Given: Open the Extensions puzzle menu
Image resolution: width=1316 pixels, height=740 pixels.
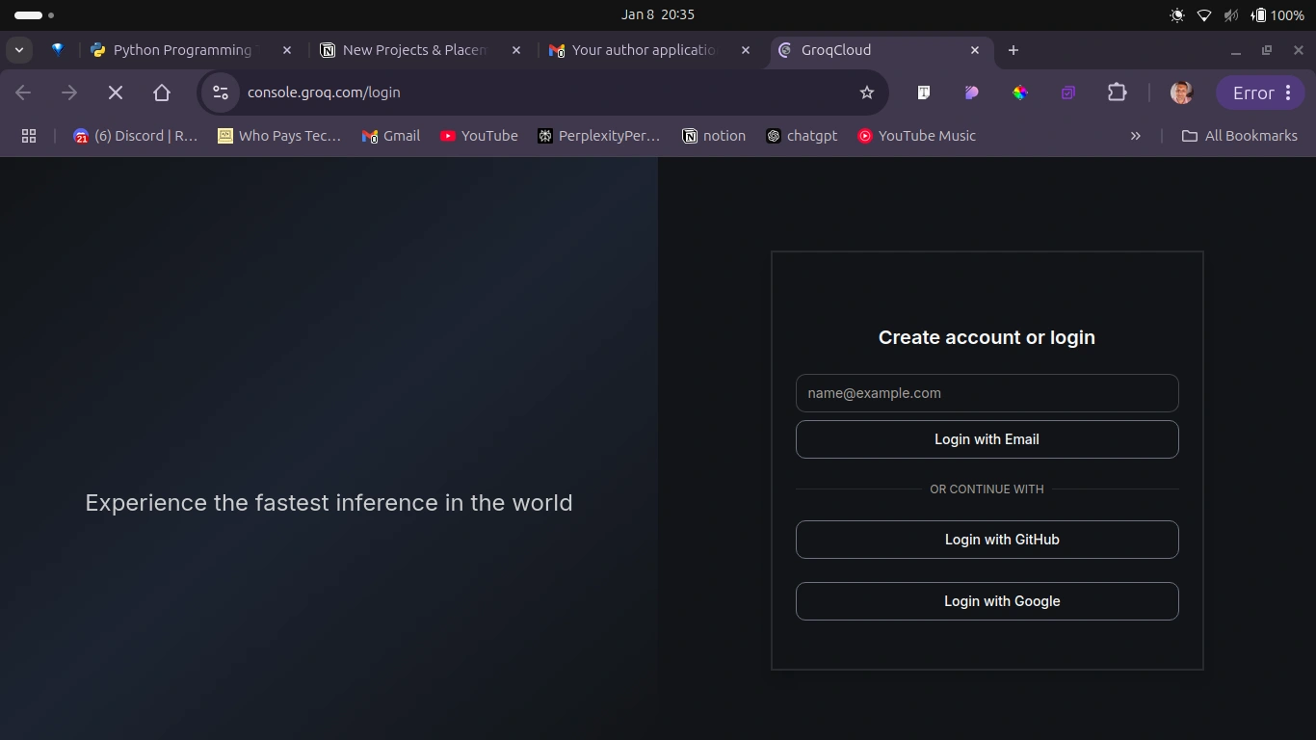Looking at the screenshot, I should click(1117, 92).
